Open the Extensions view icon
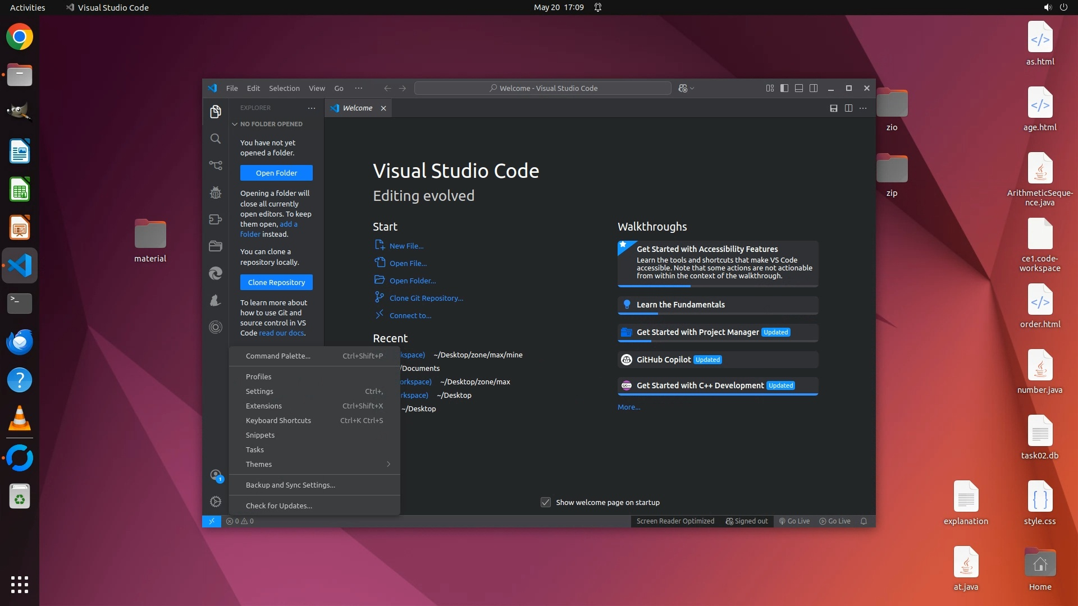This screenshot has width=1078, height=606. click(216, 219)
